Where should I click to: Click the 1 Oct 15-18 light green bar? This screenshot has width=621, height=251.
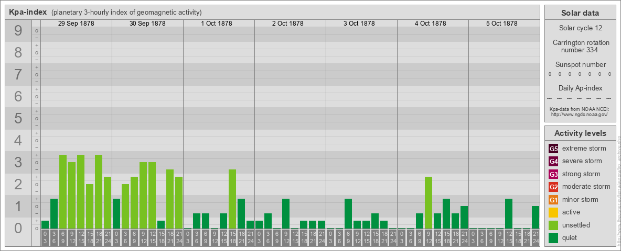click(232, 199)
